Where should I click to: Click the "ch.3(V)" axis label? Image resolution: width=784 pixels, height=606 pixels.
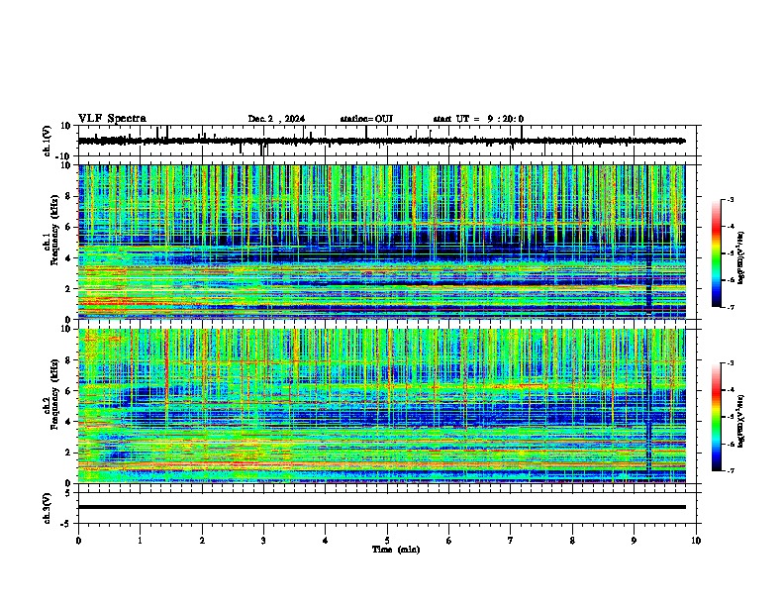[47, 508]
